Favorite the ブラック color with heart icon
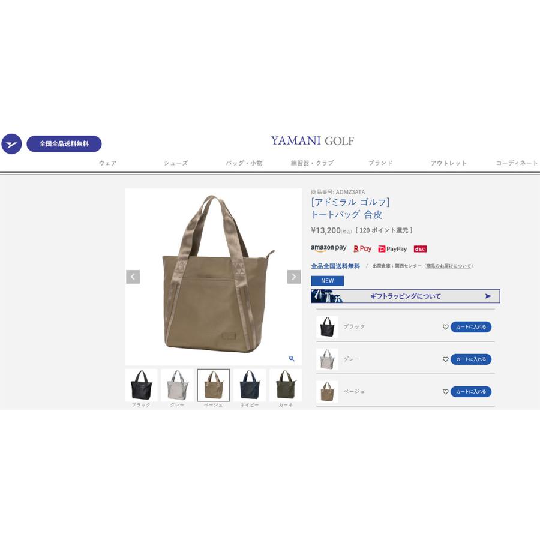 pyautogui.click(x=445, y=327)
